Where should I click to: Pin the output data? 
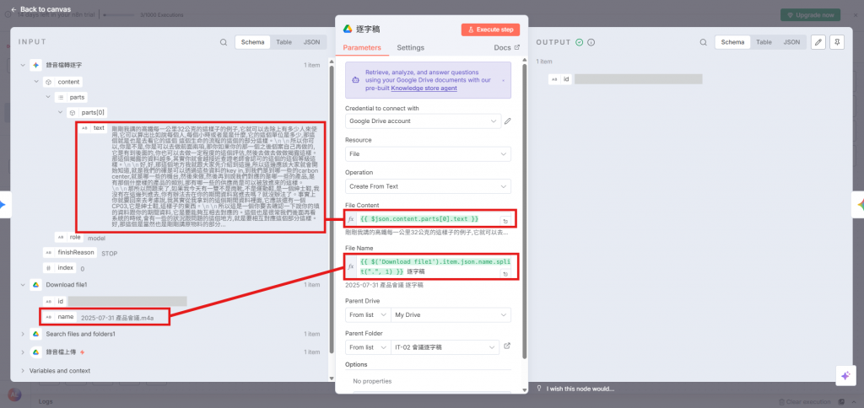coord(836,42)
